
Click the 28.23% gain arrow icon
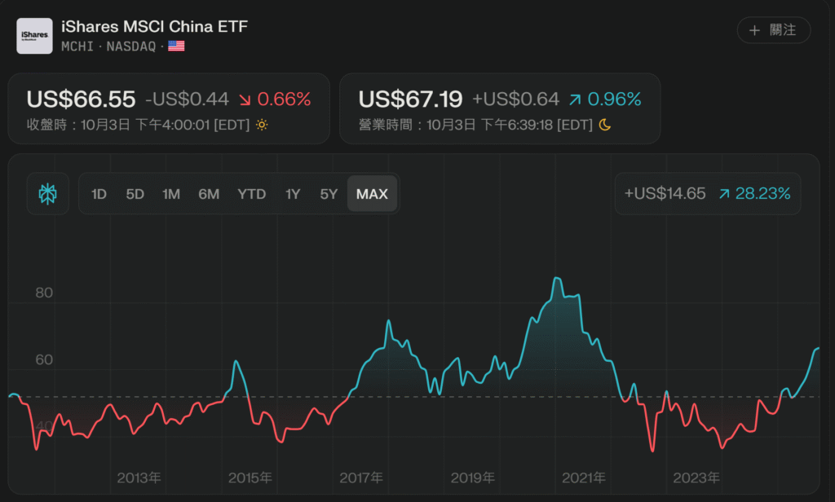point(724,194)
